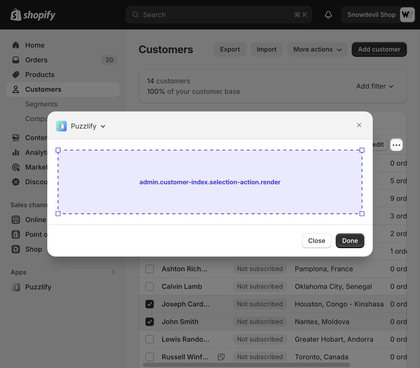The width and height of the screenshot is (420, 368).
Task: Open Puzzlify app in sidebar
Action: point(38,287)
